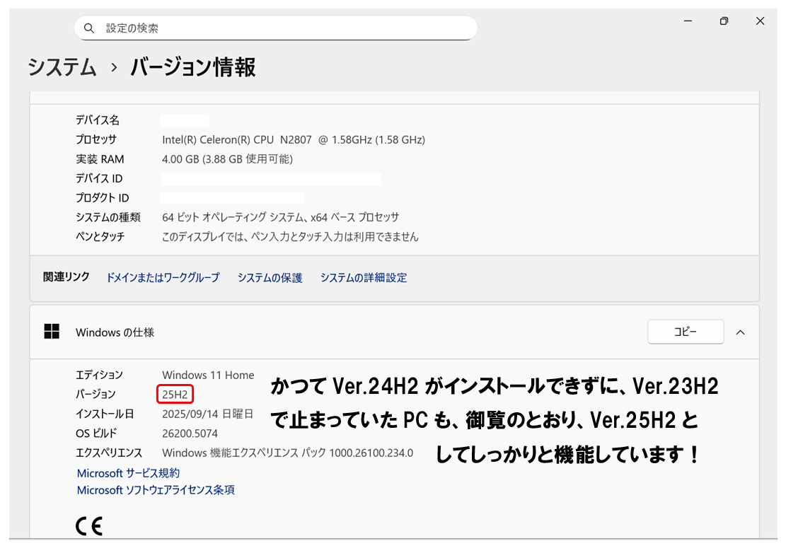Image resolution: width=786 pixels, height=553 pixels.
Task: Click the minimize window icon
Action: click(687, 21)
